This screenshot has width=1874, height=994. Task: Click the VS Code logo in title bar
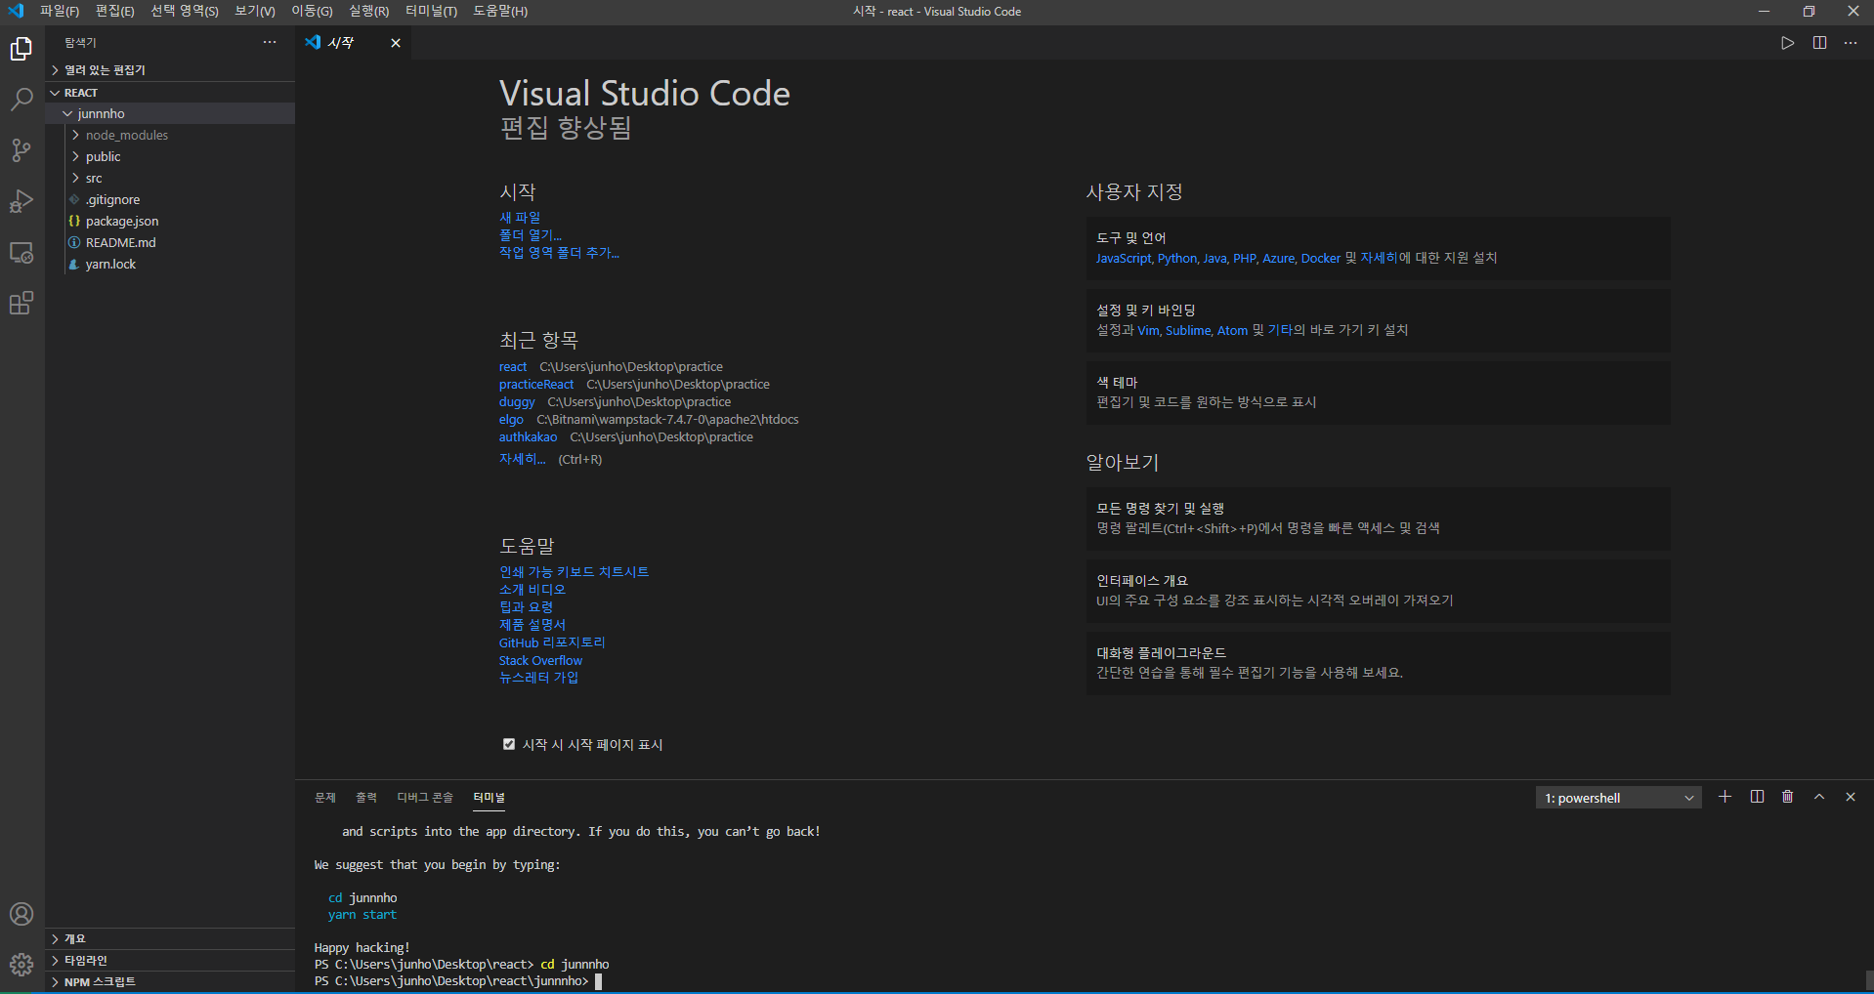(x=16, y=11)
